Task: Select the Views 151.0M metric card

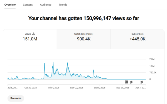Action: point(30,39)
